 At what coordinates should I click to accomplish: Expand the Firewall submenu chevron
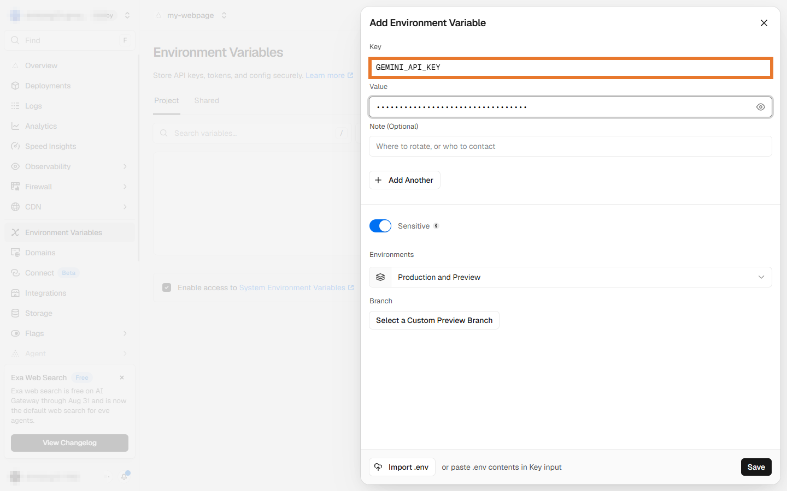pos(125,187)
